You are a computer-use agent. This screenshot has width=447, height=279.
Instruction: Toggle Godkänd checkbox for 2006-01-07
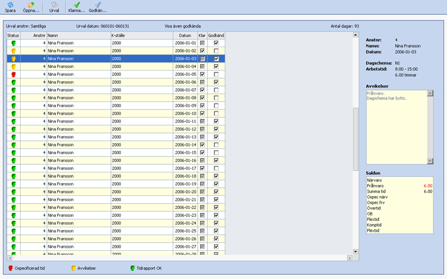click(216, 90)
